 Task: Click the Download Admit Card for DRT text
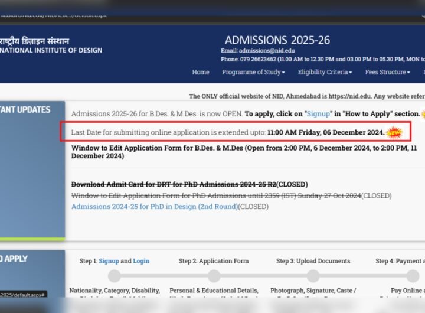click(174, 184)
